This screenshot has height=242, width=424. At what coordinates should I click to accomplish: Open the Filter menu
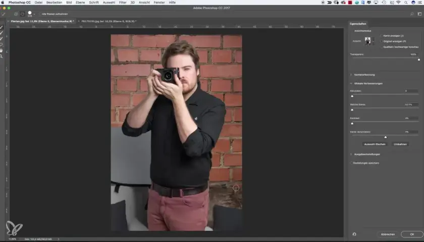tap(123, 3)
